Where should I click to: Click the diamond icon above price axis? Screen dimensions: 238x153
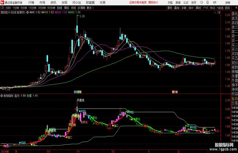point(215,13)
